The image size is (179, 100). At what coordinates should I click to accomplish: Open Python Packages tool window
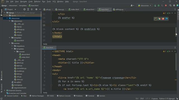37,96
